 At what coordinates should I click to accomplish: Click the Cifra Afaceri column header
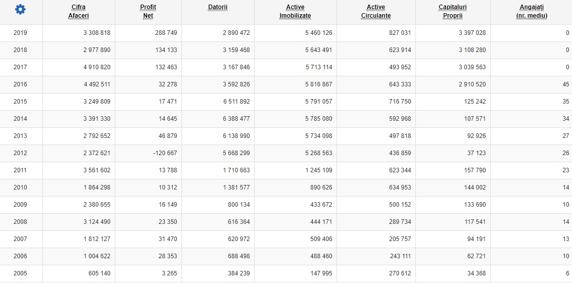pos(78,11)
